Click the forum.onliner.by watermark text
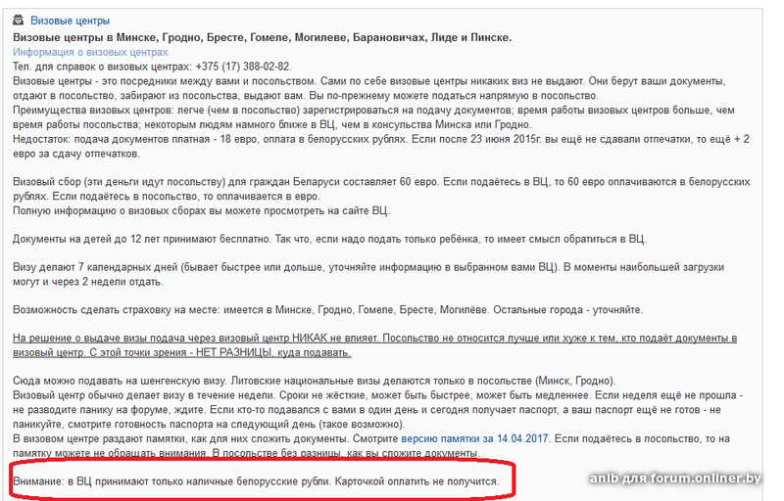 [675, 478]
